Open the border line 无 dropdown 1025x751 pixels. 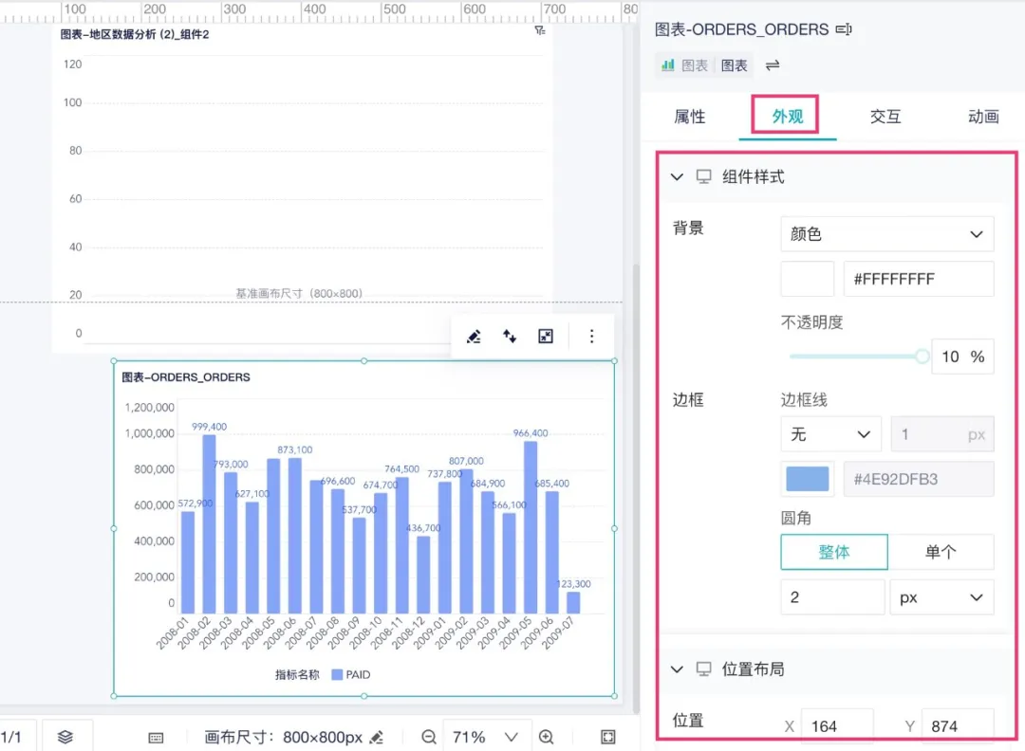(830, 434)
